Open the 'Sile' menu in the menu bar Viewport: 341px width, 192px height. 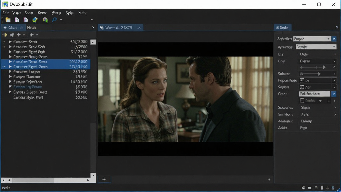click(5, 13)
